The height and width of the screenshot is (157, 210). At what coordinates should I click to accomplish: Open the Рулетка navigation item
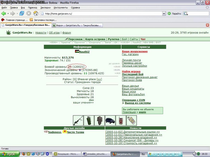(114, 39)
